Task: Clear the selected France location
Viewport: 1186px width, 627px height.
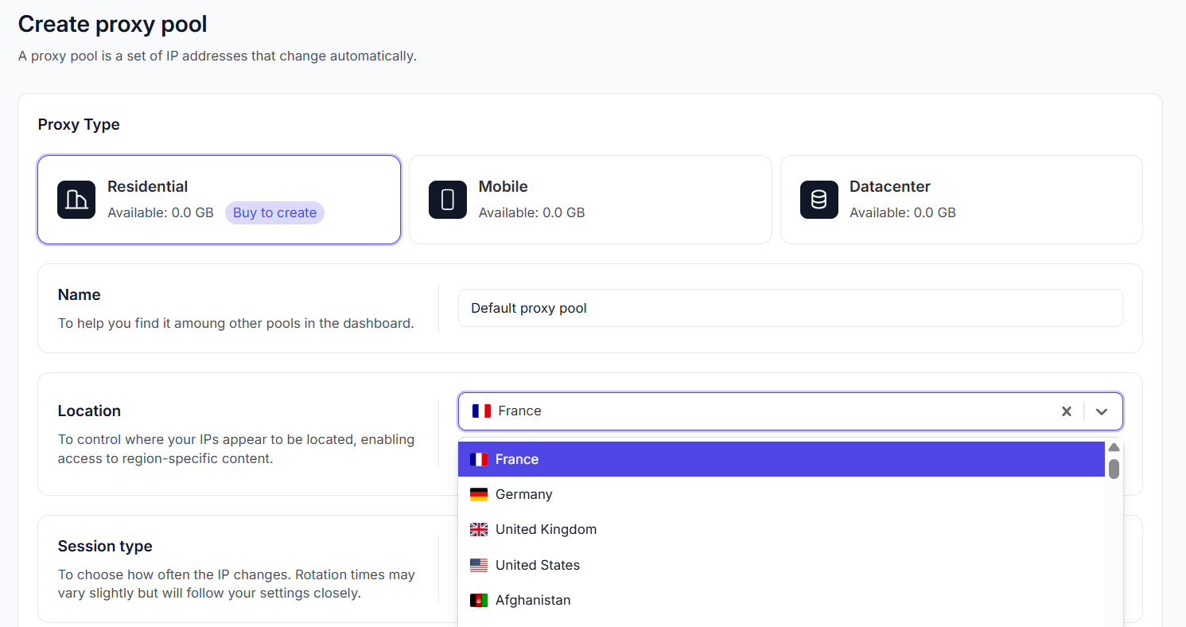Action: tap(1067, 411)
